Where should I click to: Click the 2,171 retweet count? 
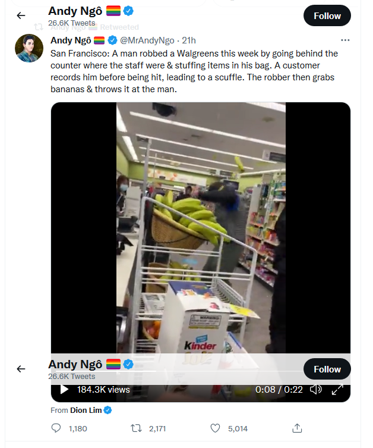157,428
